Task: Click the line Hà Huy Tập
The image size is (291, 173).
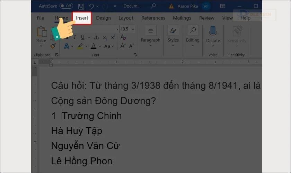Action: click(x=77, y=131)
